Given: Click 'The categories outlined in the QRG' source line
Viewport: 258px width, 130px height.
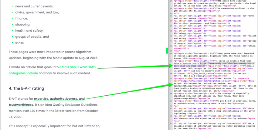Looking at the screenshot, I should [214, 9].
